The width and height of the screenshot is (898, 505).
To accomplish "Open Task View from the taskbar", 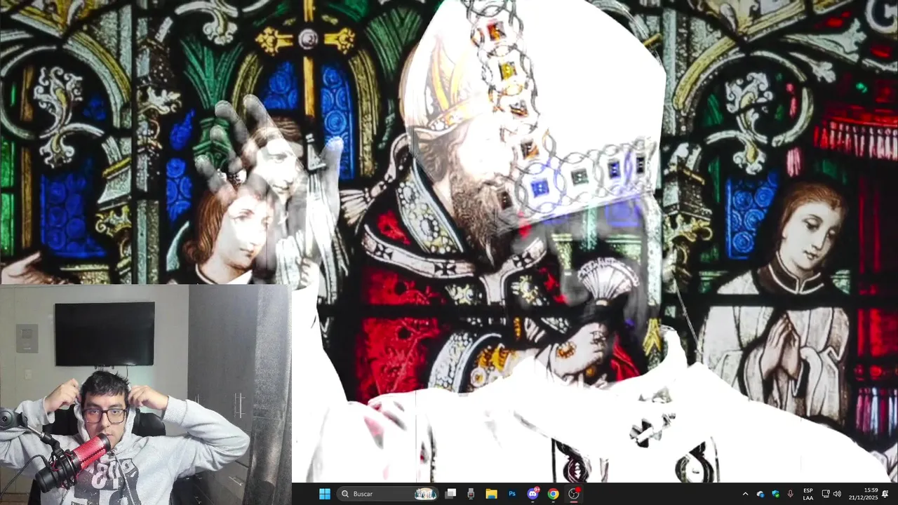I will (450, 494).
